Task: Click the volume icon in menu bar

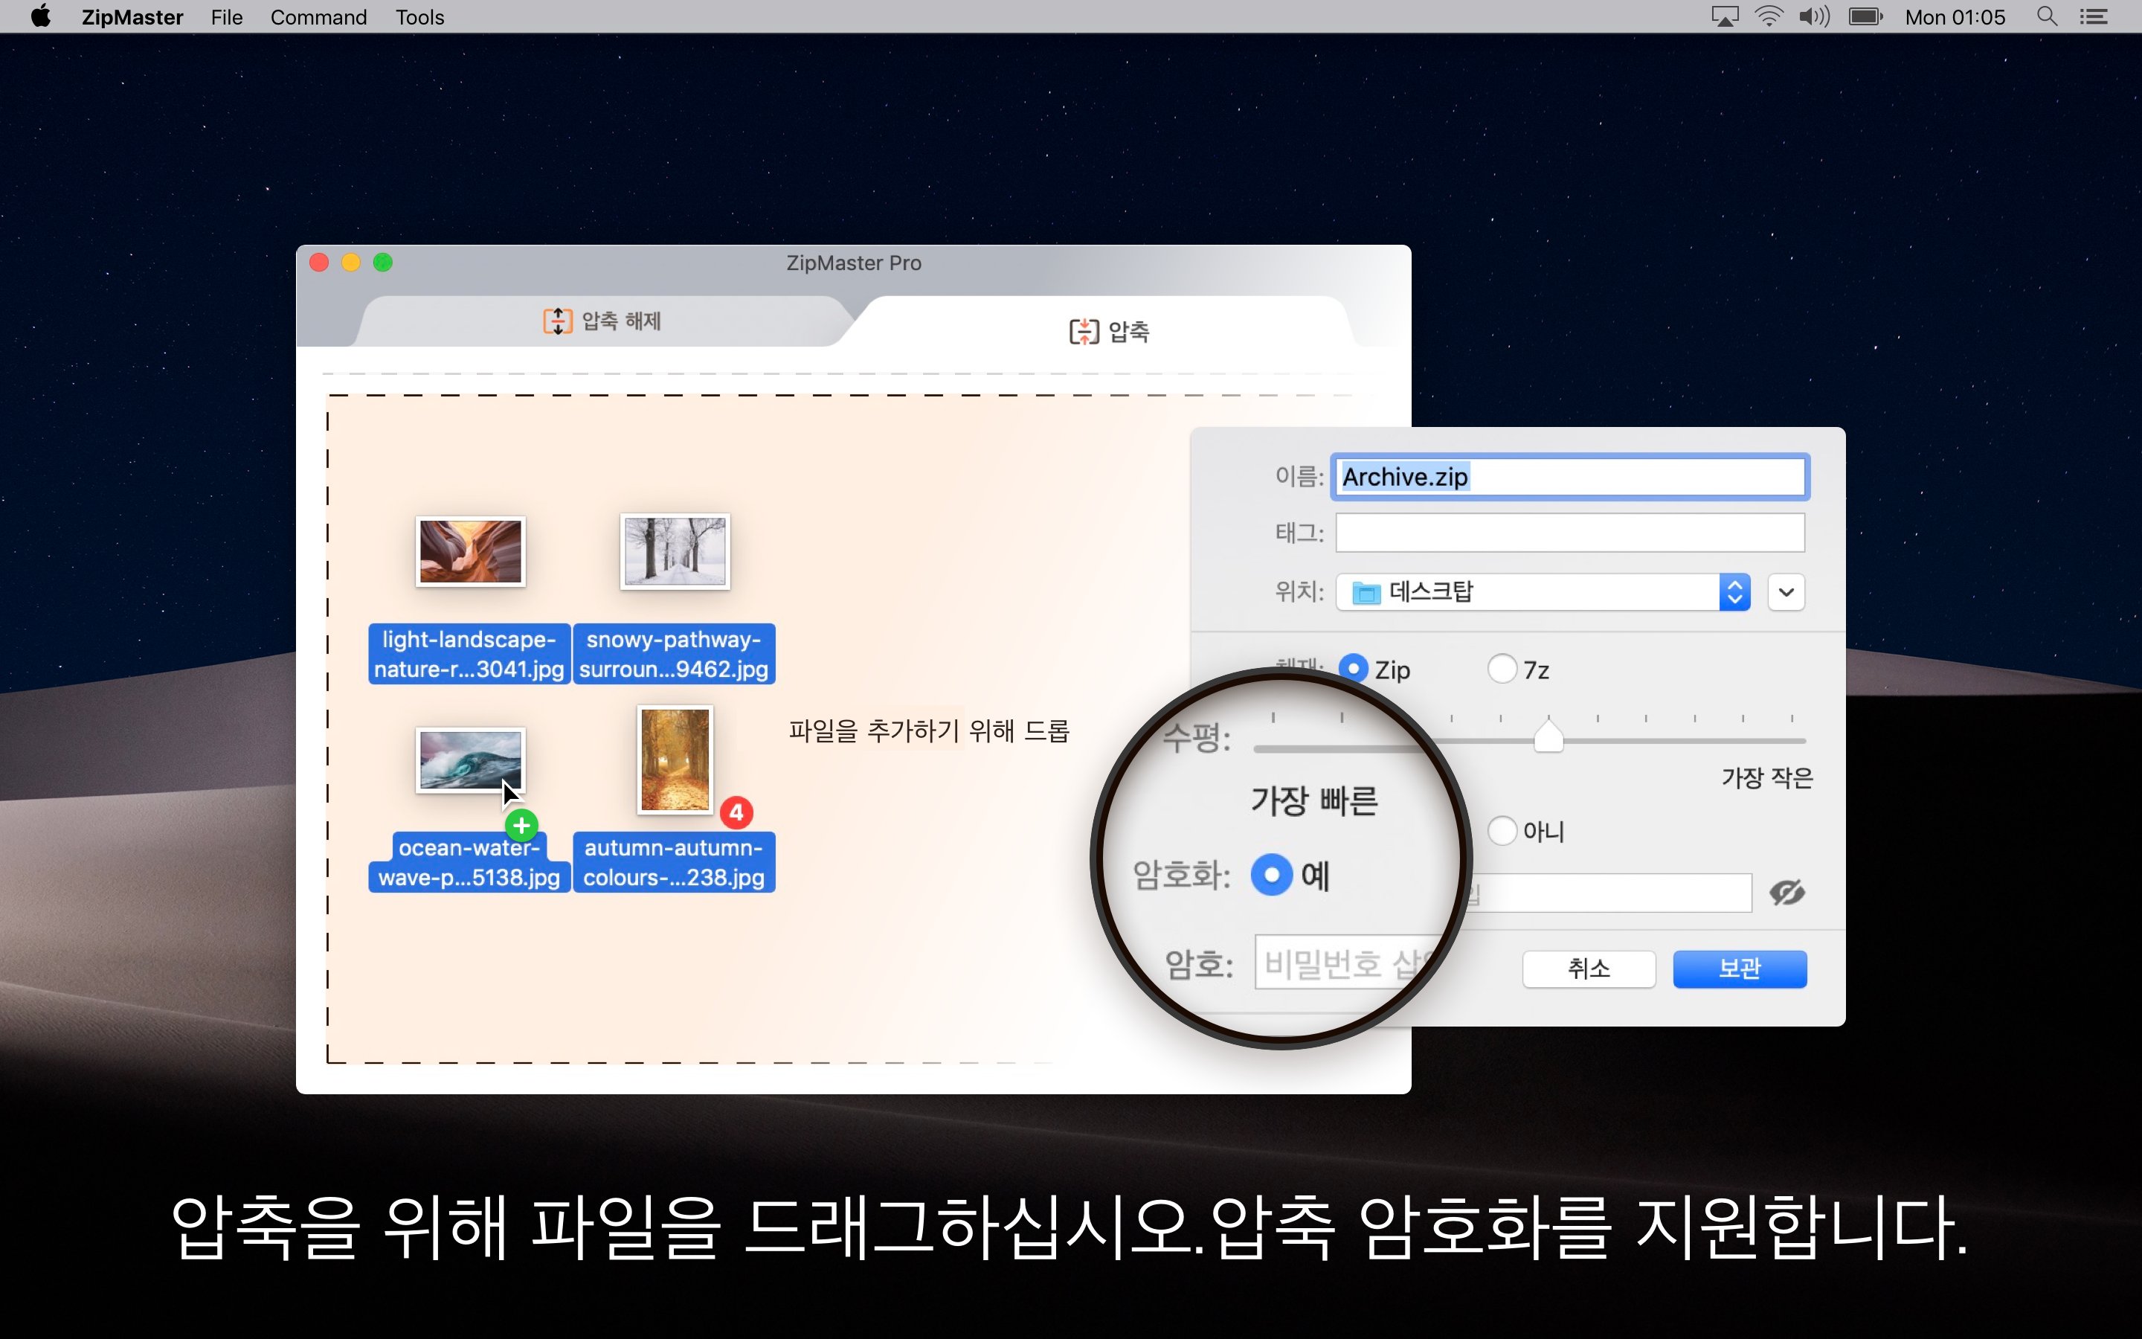Action: point(1813,17)
